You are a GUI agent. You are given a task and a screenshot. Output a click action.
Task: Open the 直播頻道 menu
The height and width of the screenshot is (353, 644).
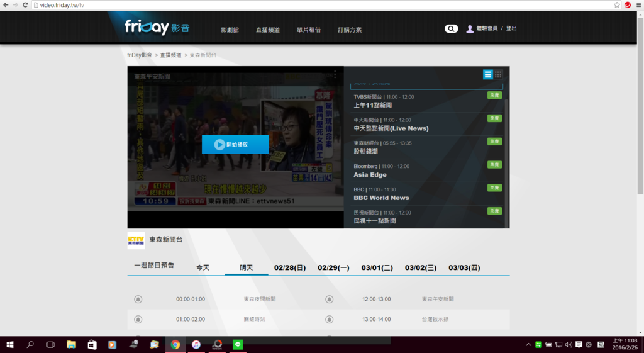point(268,30)
